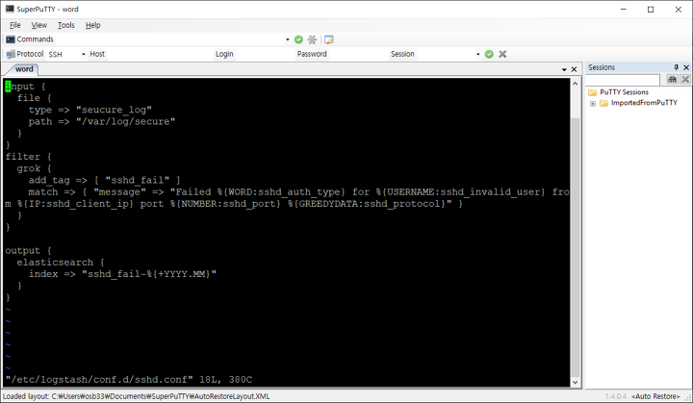Select the PuTTY Sessions root folder
The width and height of the screenshot is (693, 403).
624,92
